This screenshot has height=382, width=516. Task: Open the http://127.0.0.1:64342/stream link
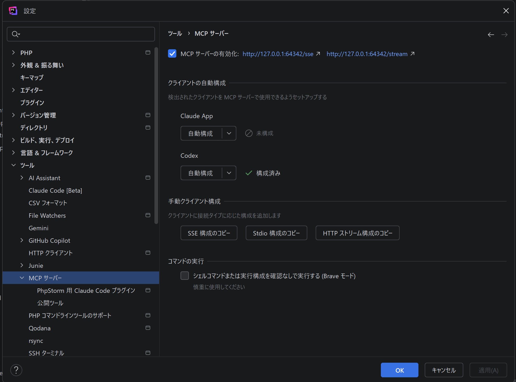click(x=367, y=54)
